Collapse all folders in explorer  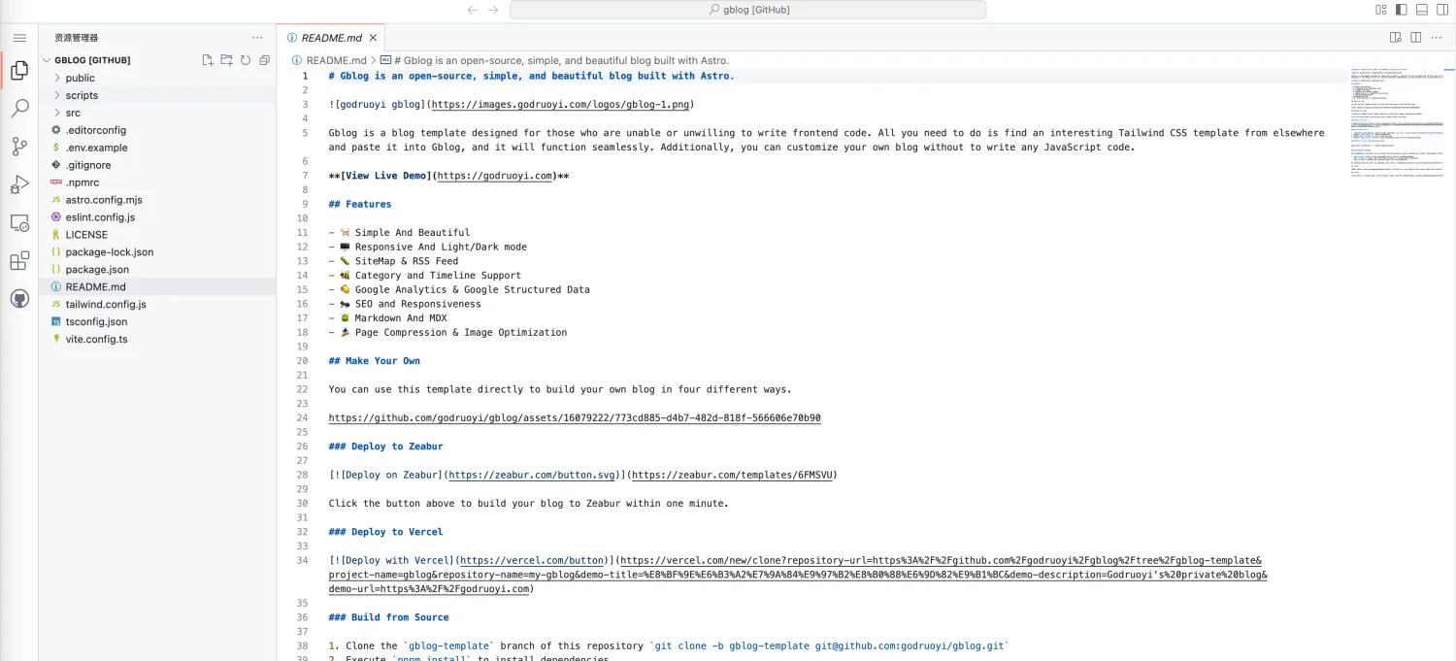(264, 60)
